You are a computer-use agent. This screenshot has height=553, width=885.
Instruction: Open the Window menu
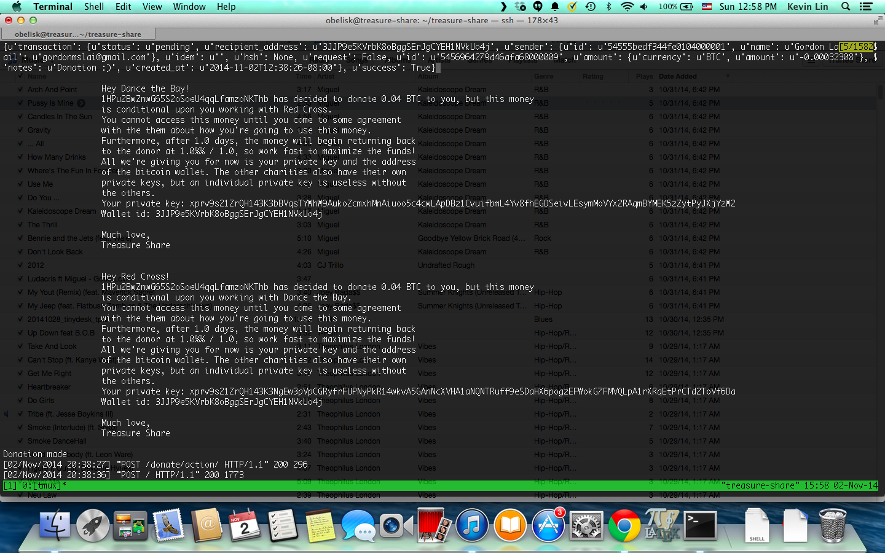[189, 7]
